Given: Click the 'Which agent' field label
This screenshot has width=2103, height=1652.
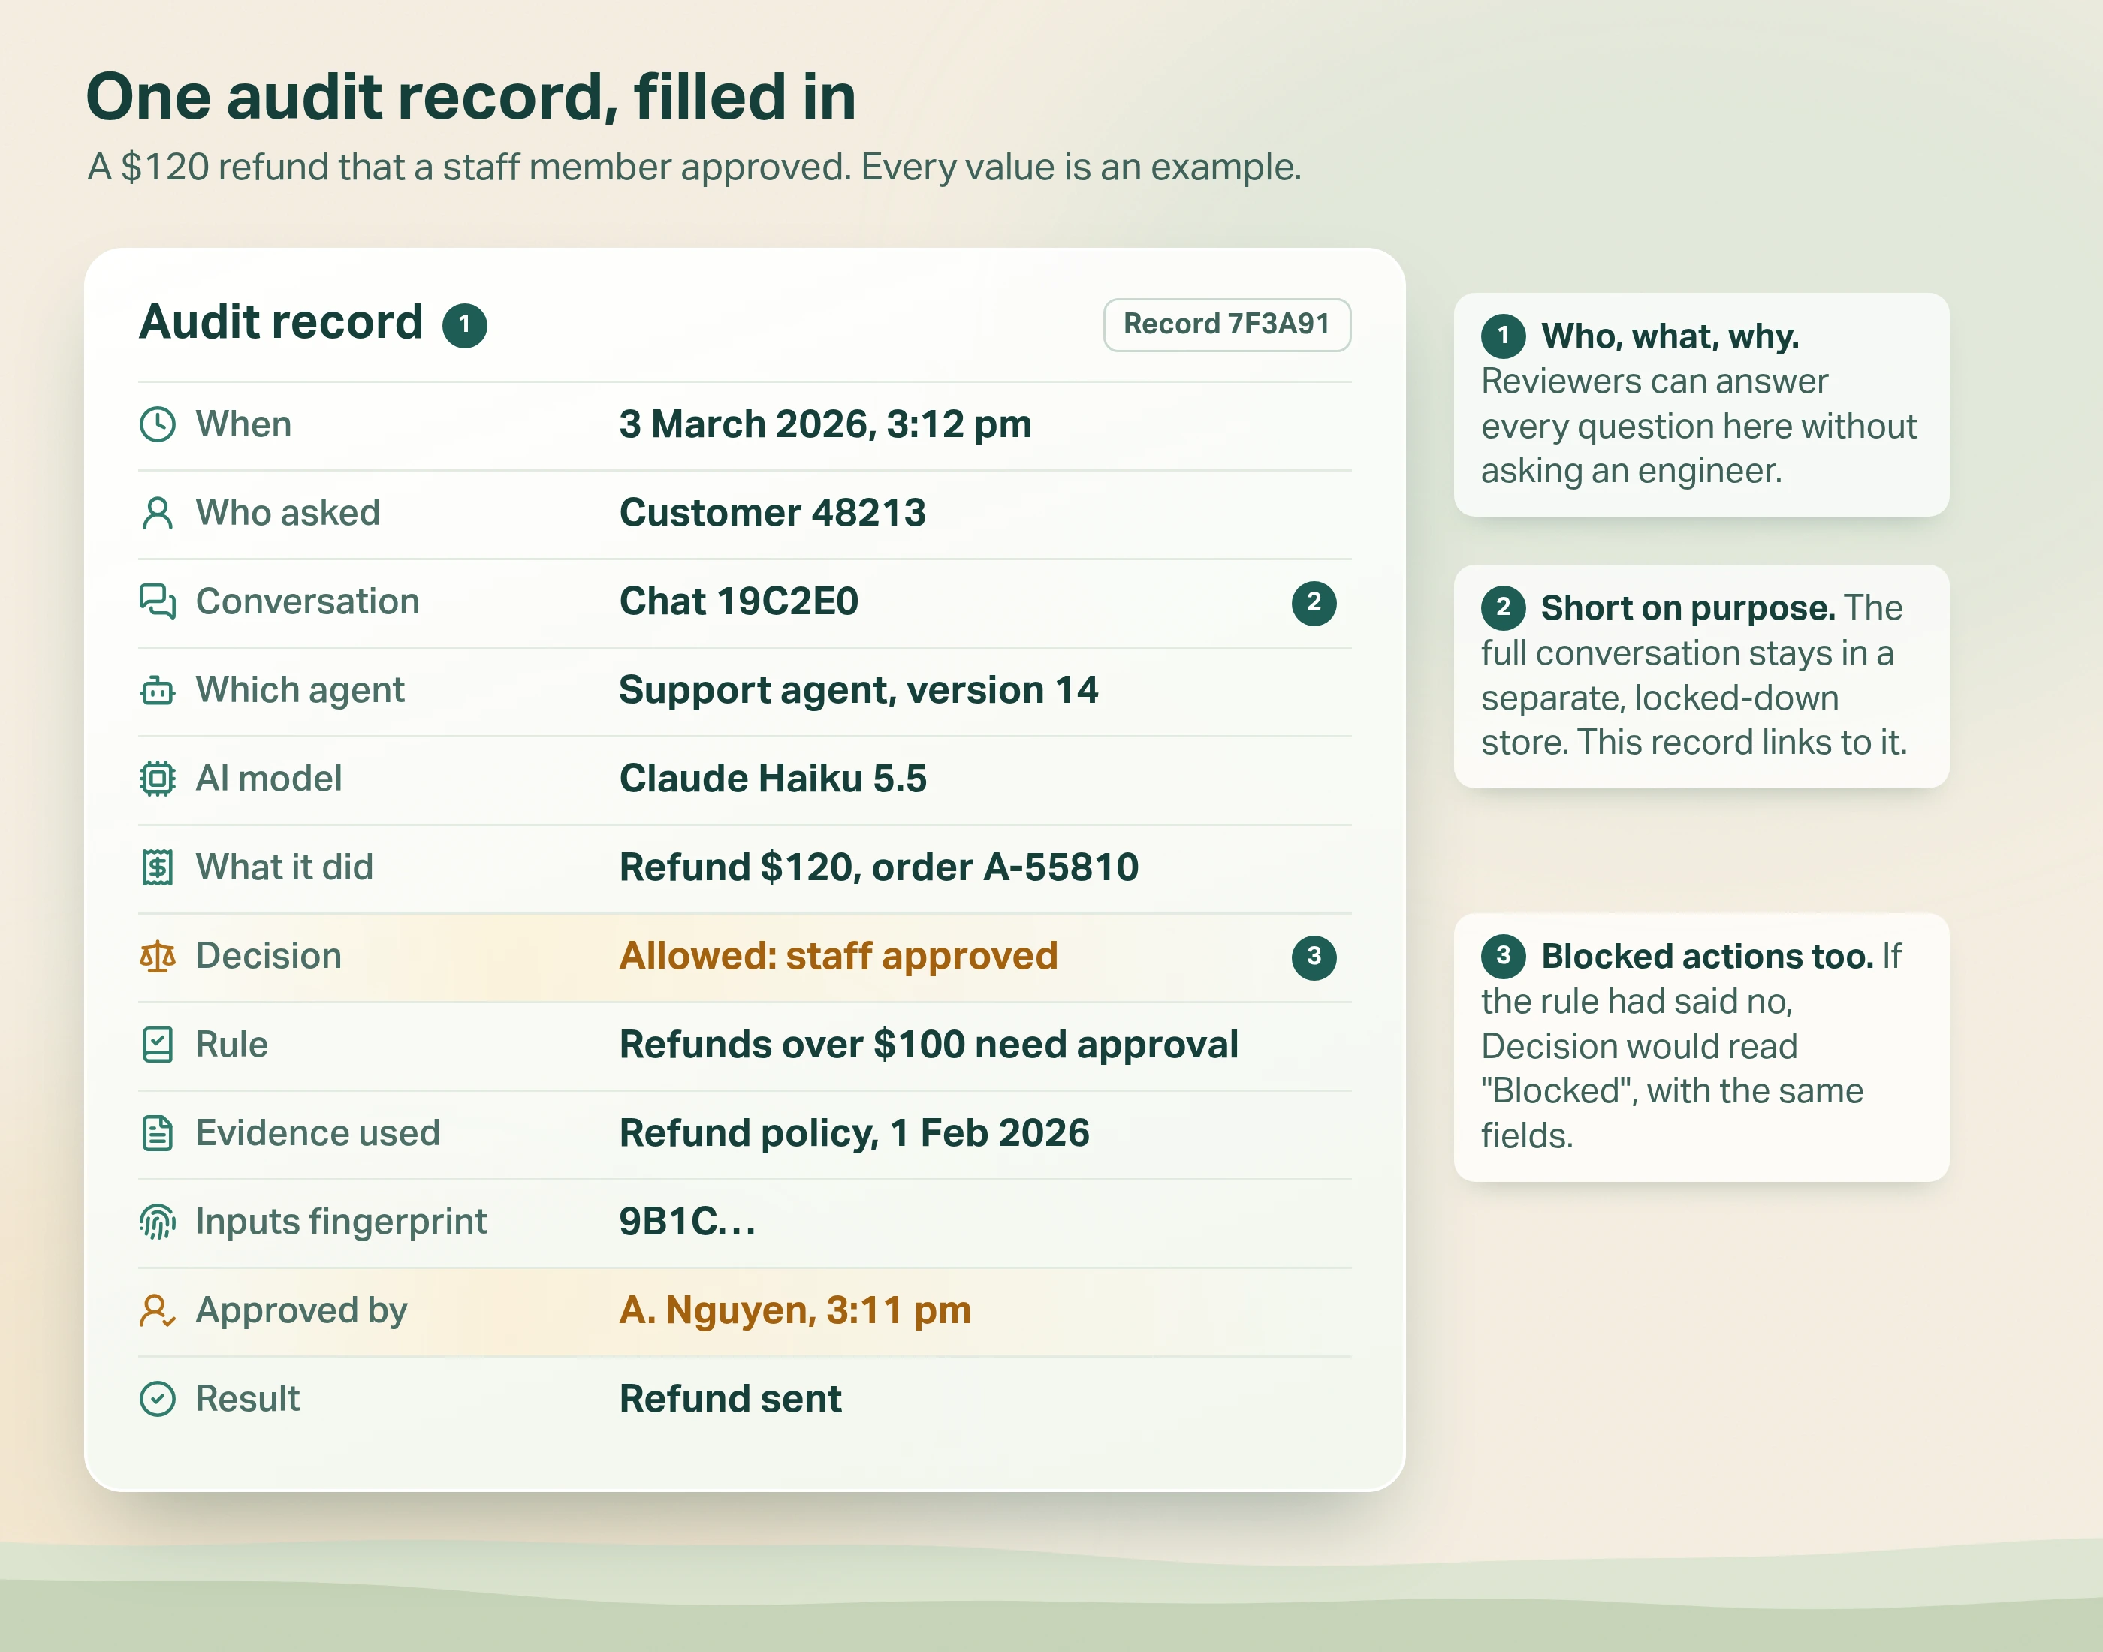Looking at the screenshot, I should (300, 691).
